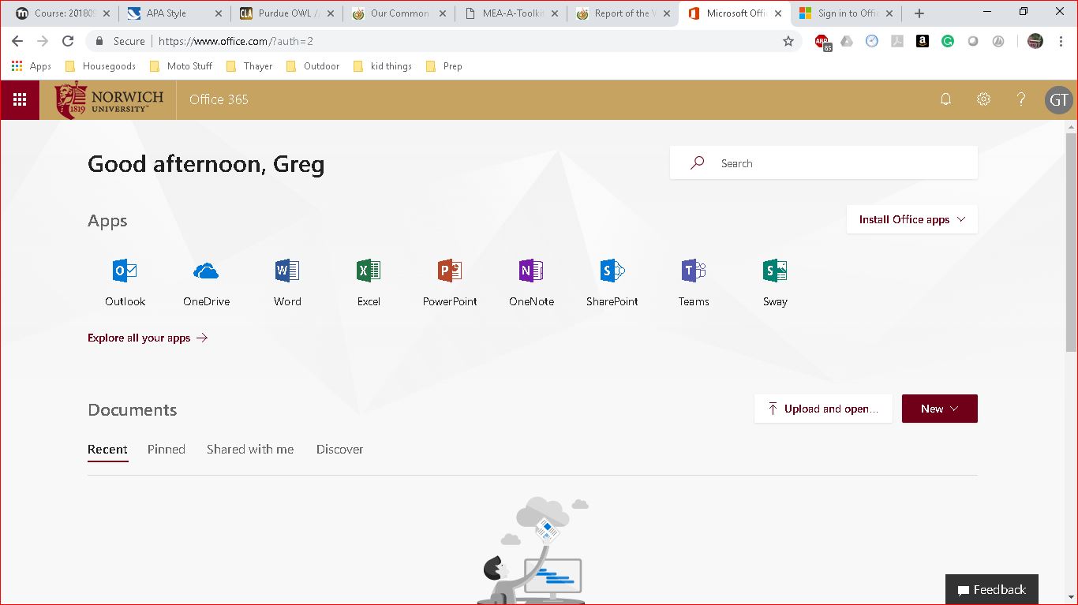
Task: Close the Microsoft Office browser tab
Action: click(x=777, y=13)
